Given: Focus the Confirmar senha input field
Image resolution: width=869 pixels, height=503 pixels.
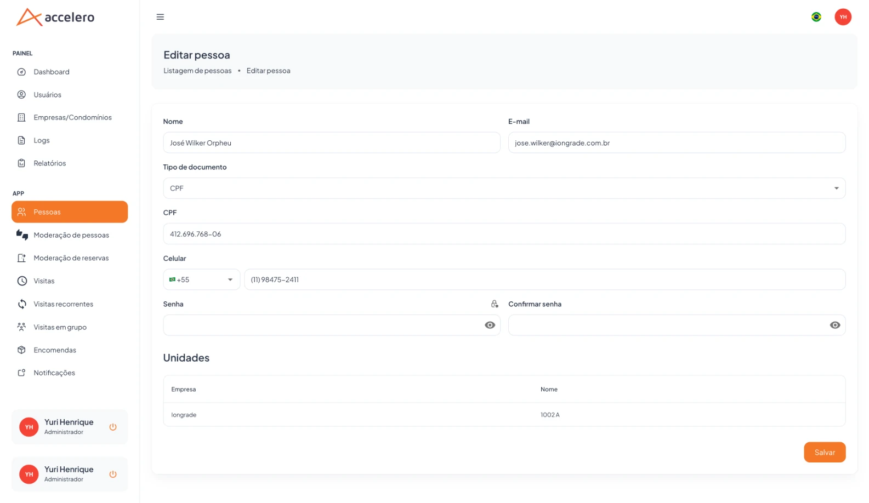Looking at the screenshot, I should tap(677, 325).
